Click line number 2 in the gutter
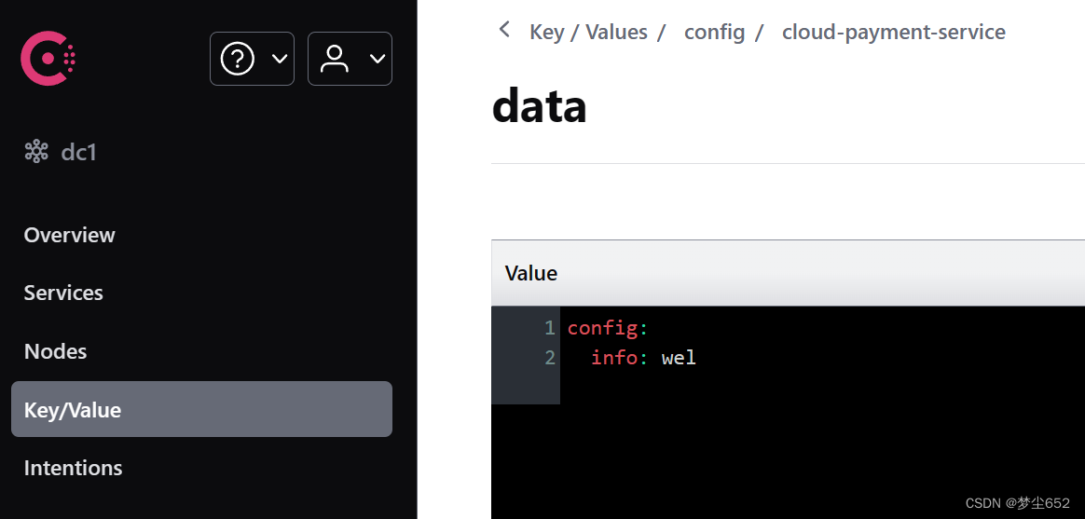Viewport: 1085px width, 519px height. (550, 358)
